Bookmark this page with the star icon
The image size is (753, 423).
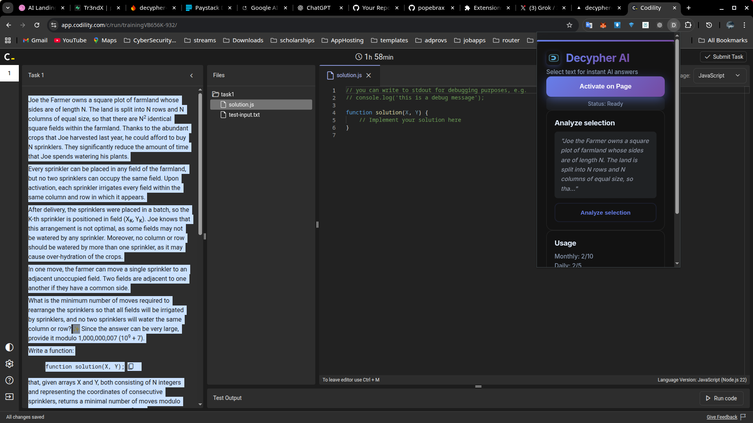tap(569, 25)
